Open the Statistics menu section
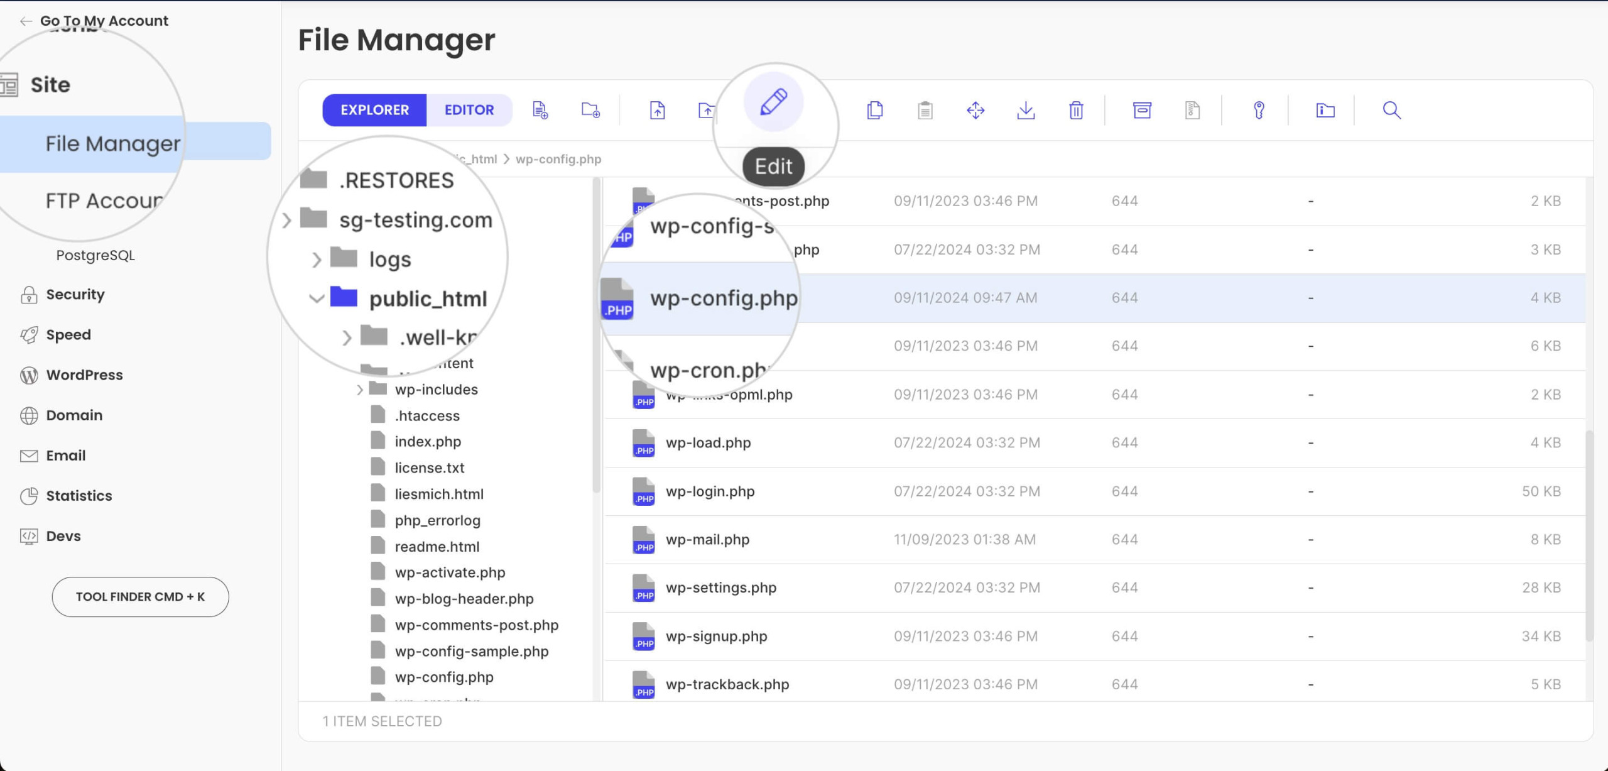Screen dimensions: 1608x771 tap(79, 496)
